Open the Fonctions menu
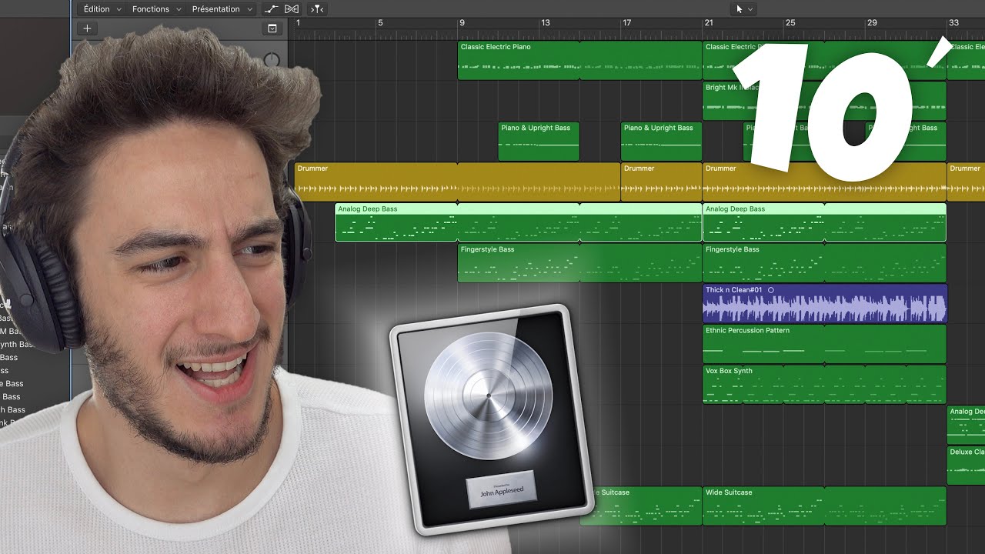Image resolution: width=985 pixels, height=554 pixels. pyautogui.click(x=156, y=9)
